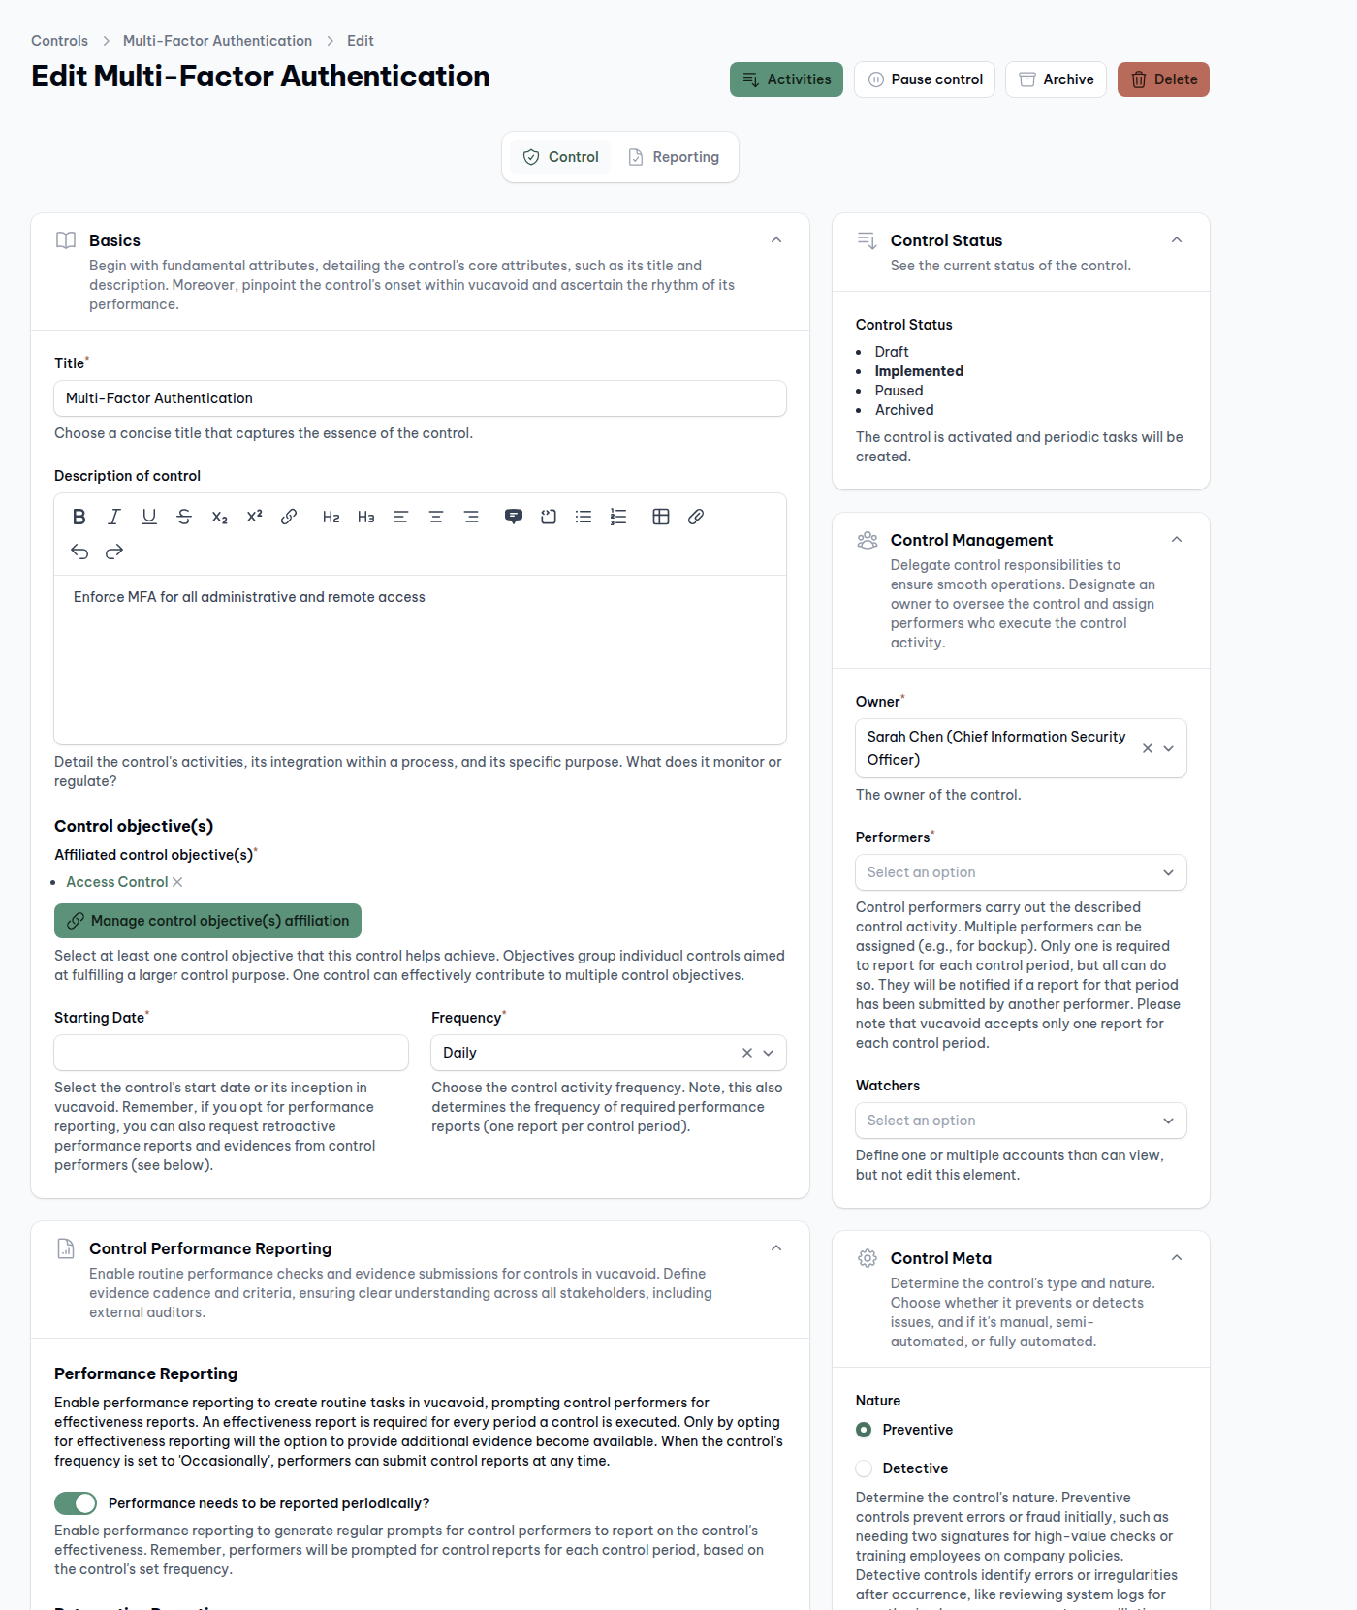
Task: Toggle periodic performance reporting switch
Action: point(76,1503)
